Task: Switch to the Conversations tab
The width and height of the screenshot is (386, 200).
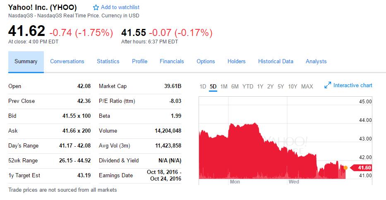Action: [x=67, y=62]
